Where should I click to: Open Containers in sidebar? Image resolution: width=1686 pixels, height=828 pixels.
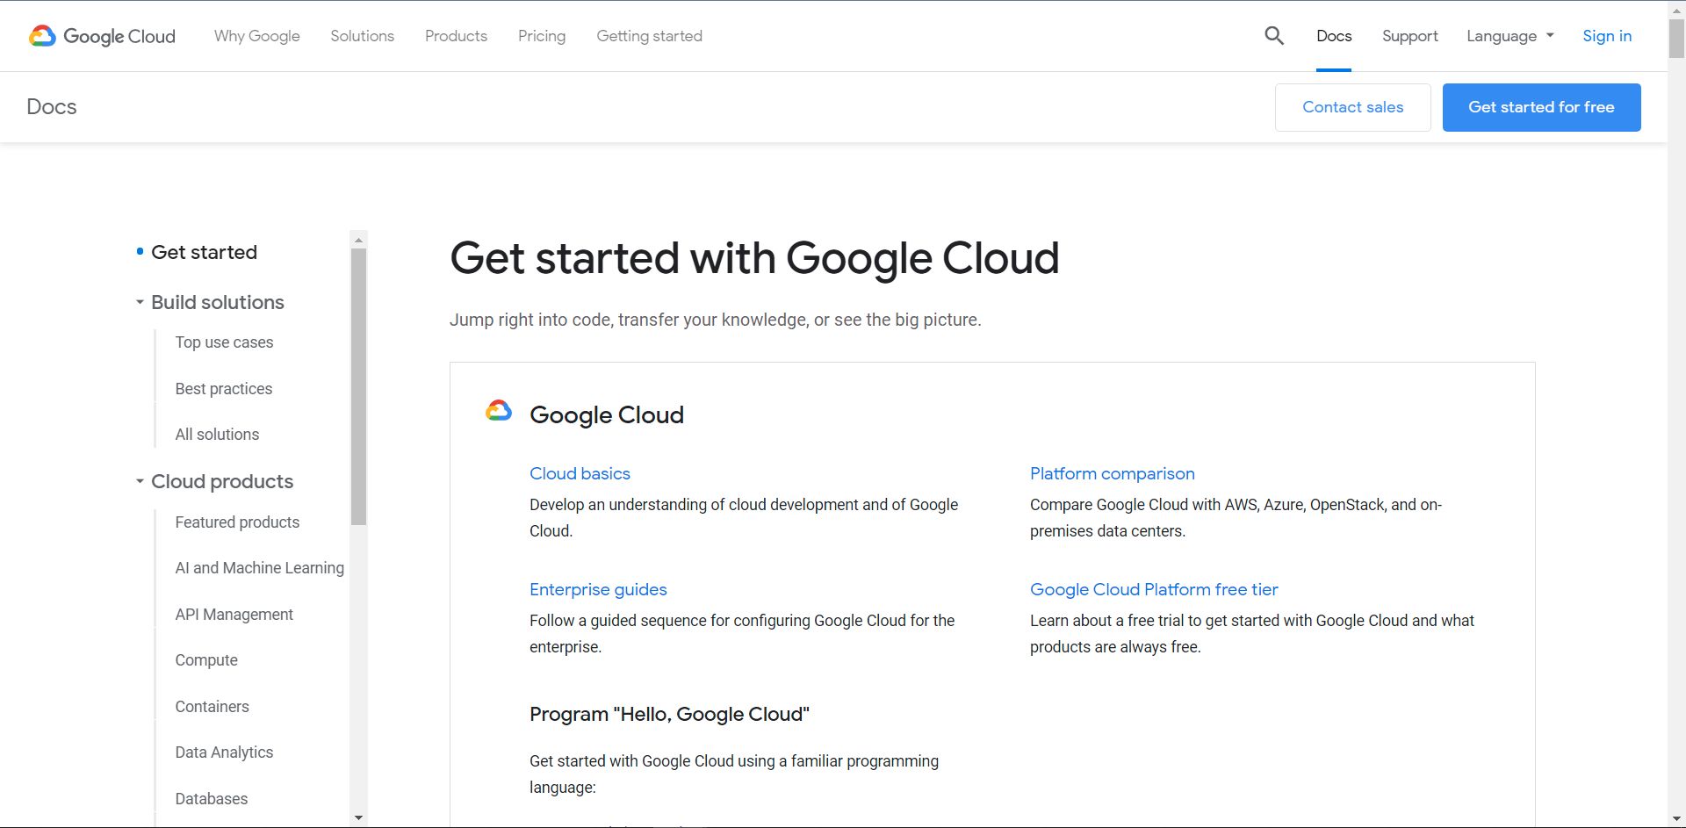213,707
